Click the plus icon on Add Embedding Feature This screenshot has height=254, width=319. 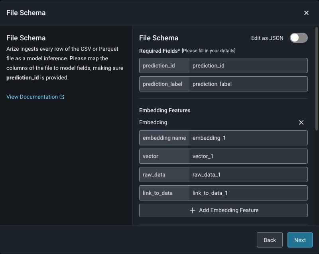[192, 210]
